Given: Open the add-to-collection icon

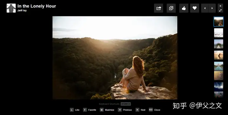Looking at the screenshot, I should tap(171, 8).
